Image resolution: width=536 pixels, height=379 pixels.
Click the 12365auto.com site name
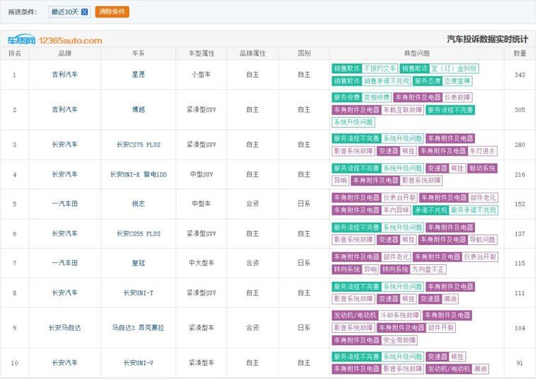pos(70,40)
